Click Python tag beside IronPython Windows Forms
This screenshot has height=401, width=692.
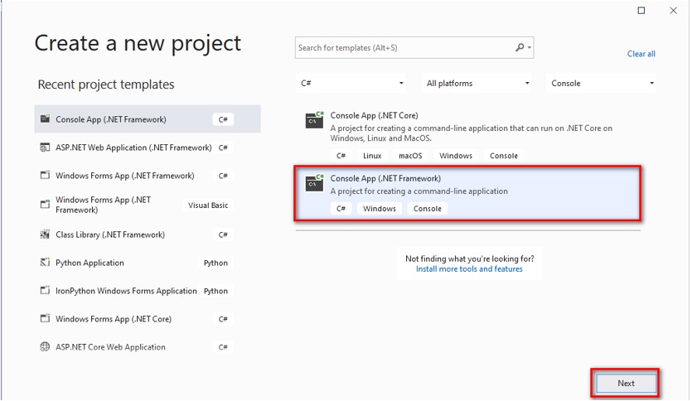(x=215, y=291)
